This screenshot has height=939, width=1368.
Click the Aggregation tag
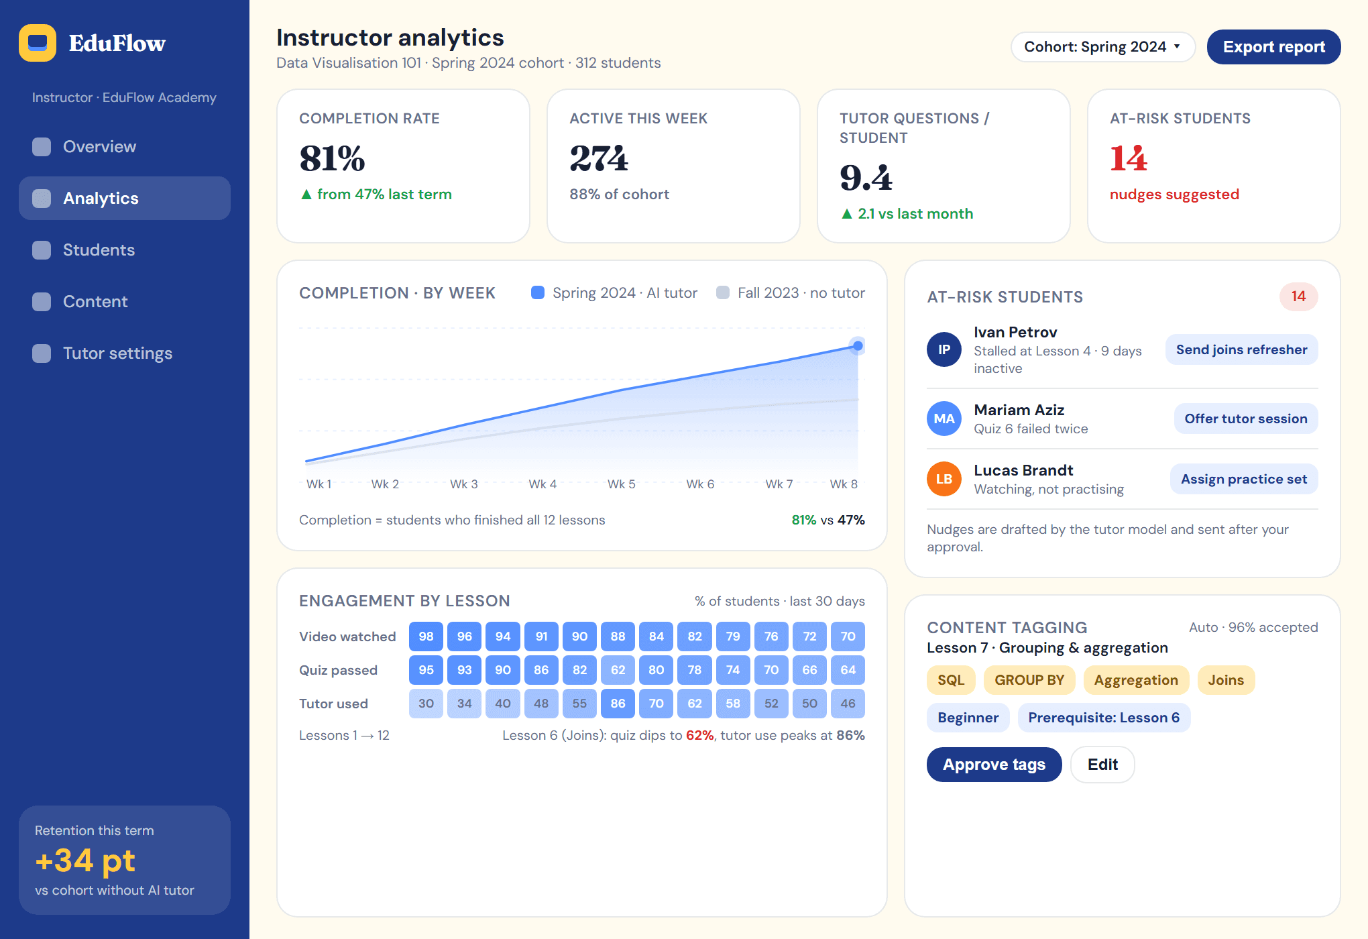point(1136,680)
